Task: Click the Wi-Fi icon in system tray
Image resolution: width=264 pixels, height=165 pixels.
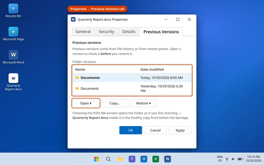Action: 227,159
